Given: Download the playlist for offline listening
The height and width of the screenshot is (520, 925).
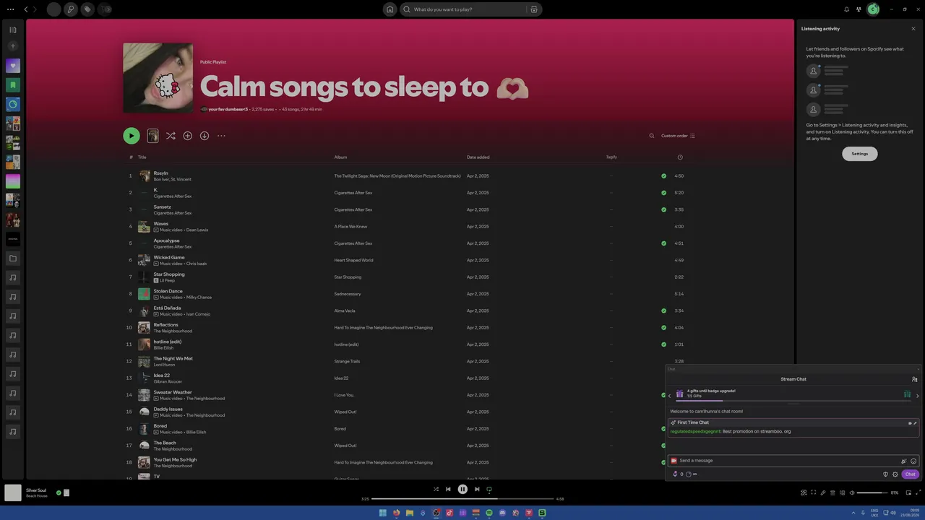Looking at the screenshot, I should click(x=205, y=136).
